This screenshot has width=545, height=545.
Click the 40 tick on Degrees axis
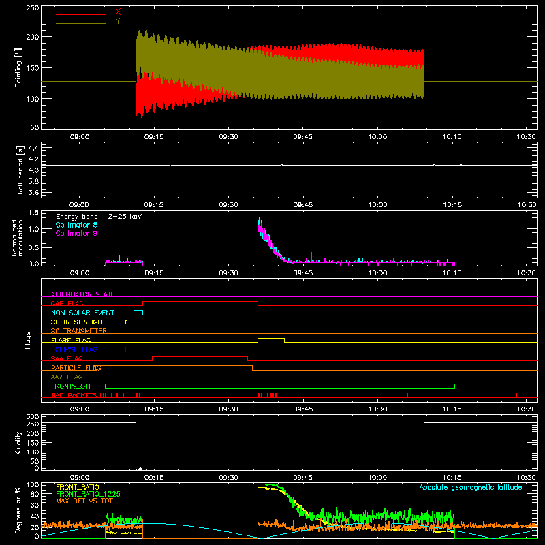(35, 516)
